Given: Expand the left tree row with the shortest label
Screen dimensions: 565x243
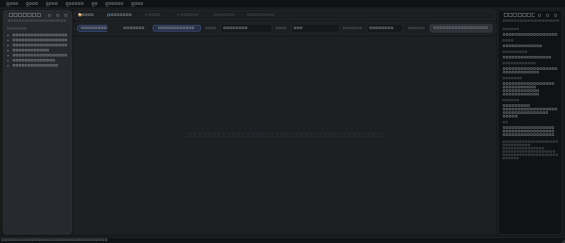Looking at the screenshot, I should click(8, 50).
